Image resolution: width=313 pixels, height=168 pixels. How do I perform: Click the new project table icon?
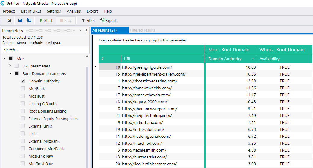[9, 20]
